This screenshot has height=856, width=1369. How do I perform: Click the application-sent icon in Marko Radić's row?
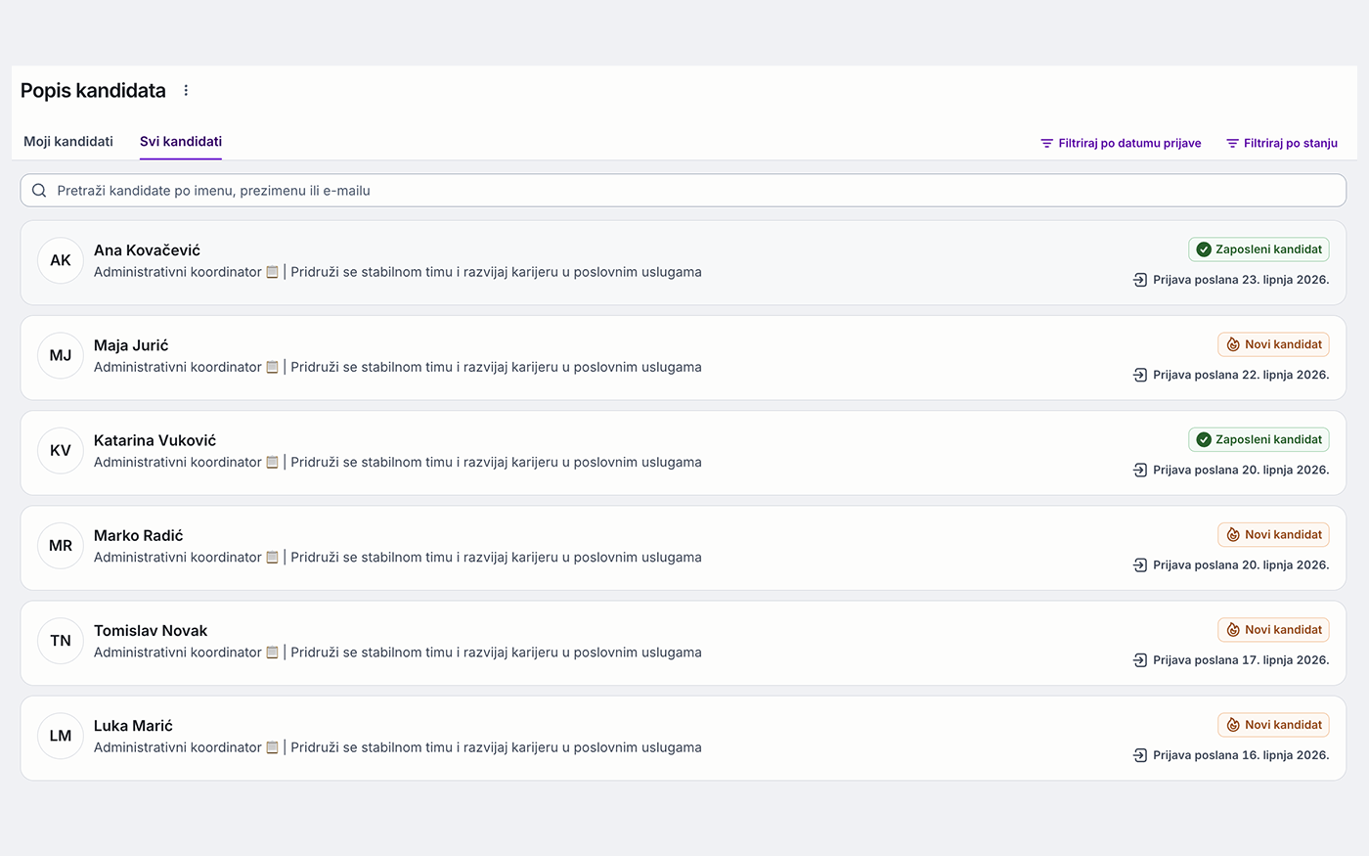pyautogui.click(x=1140, y=564)
